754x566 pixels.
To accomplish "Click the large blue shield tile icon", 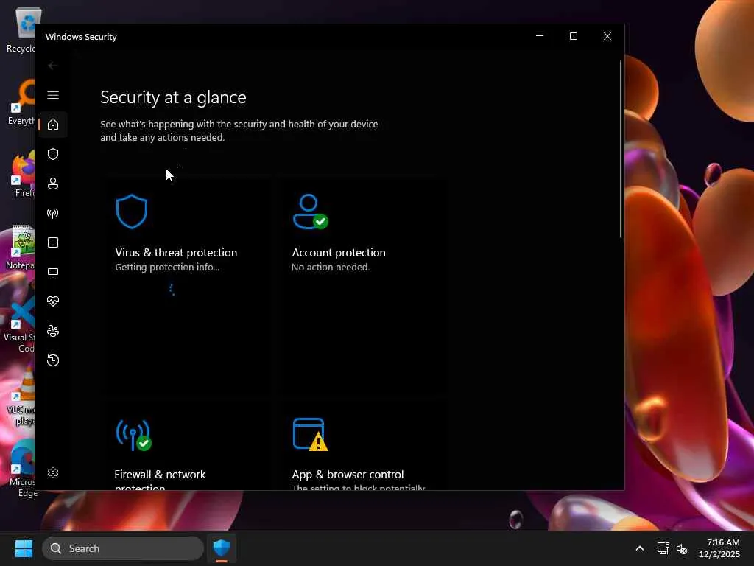I will tap(131, 212).
